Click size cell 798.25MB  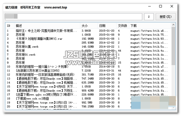coord(88,107)
